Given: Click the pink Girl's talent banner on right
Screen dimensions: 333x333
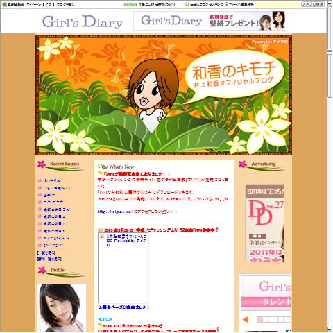Looking at the screenshot, I should (266, 293).
